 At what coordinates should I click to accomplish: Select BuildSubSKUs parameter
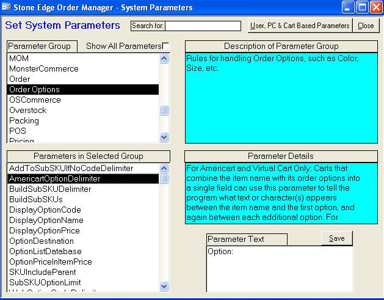pos(83,200)
